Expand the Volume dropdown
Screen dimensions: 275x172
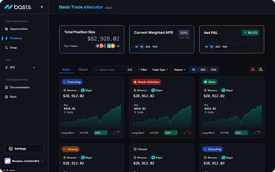[180, 70]
